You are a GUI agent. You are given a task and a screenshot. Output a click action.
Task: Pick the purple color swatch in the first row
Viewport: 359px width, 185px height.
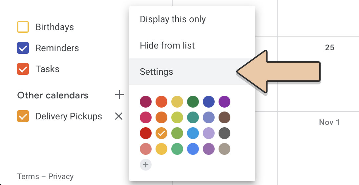(224, 102)
